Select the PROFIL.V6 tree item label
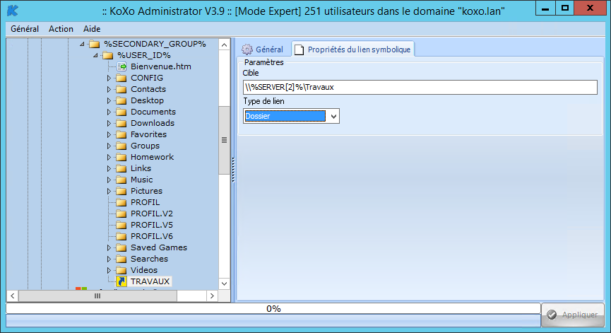 (x=152, y=236)
